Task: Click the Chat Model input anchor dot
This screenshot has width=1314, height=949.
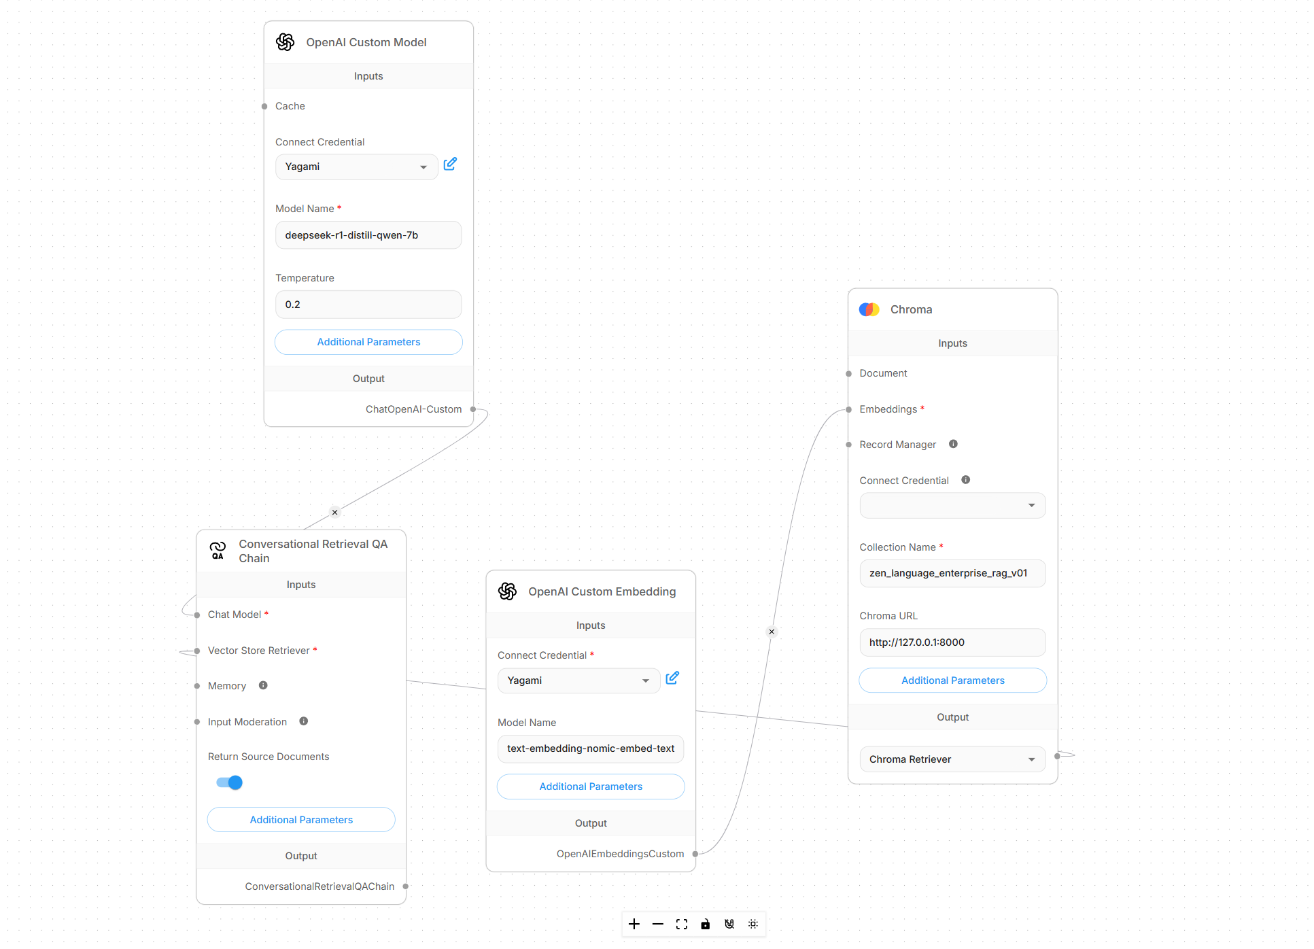Action: [x=197, y=615]
